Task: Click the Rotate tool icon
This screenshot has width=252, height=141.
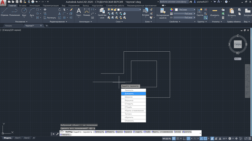Action: pos(59,10)
